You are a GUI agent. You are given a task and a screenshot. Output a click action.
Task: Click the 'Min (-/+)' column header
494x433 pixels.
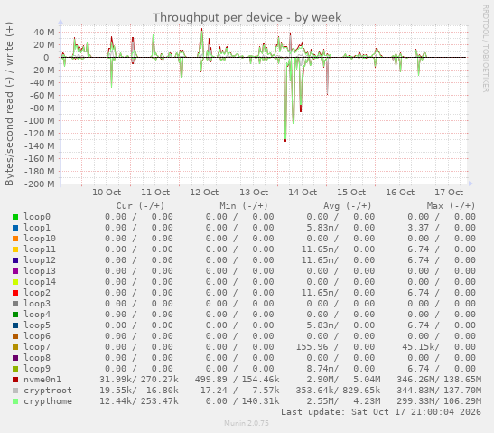click(244, 206)
